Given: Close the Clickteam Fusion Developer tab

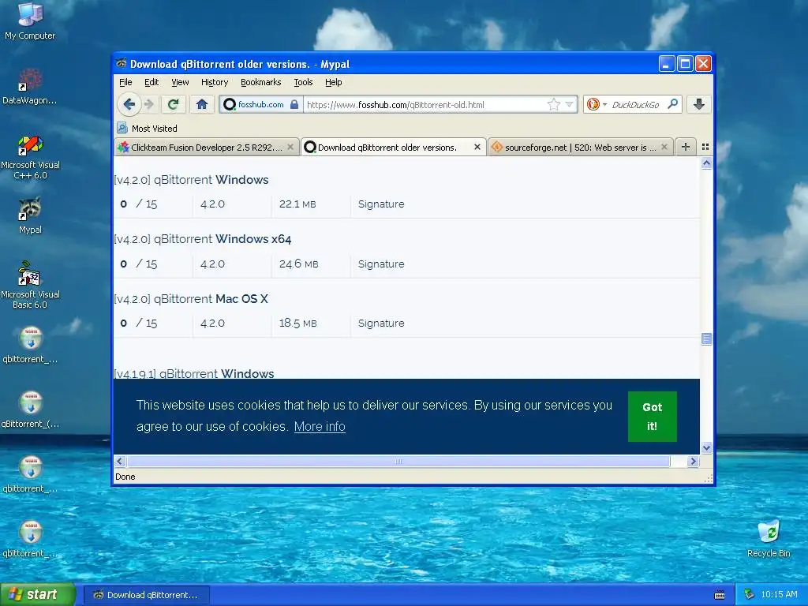Looking at the screenshot, I should [x=290, y=148].
